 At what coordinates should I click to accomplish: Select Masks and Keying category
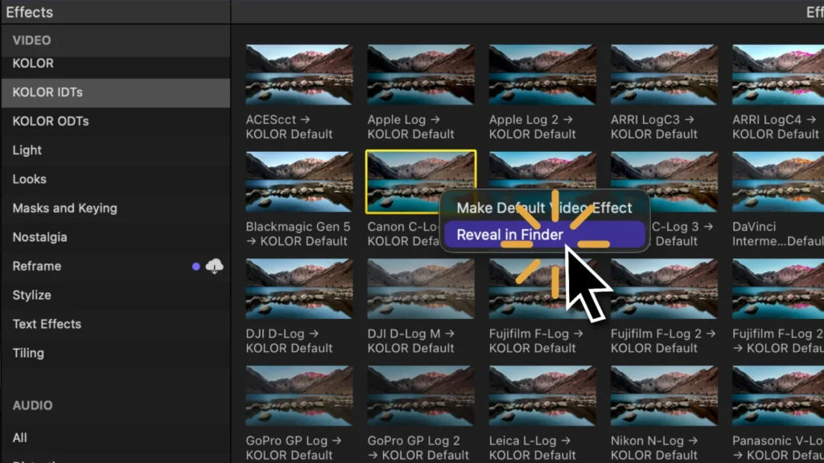pos(116,208)
